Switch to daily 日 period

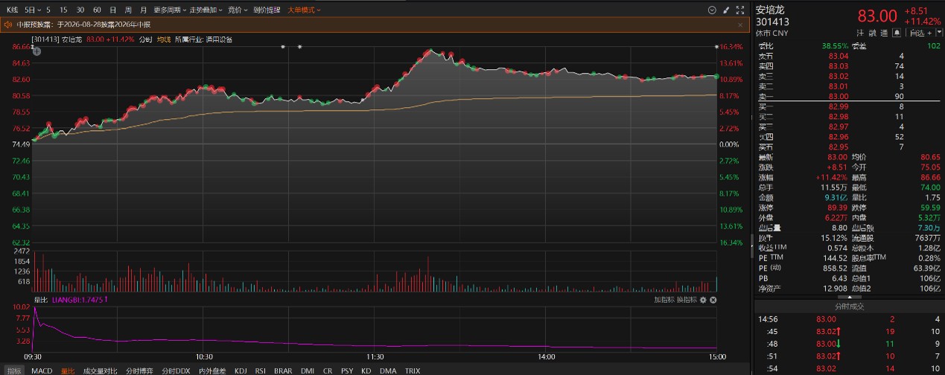click(x=112, y=10)
